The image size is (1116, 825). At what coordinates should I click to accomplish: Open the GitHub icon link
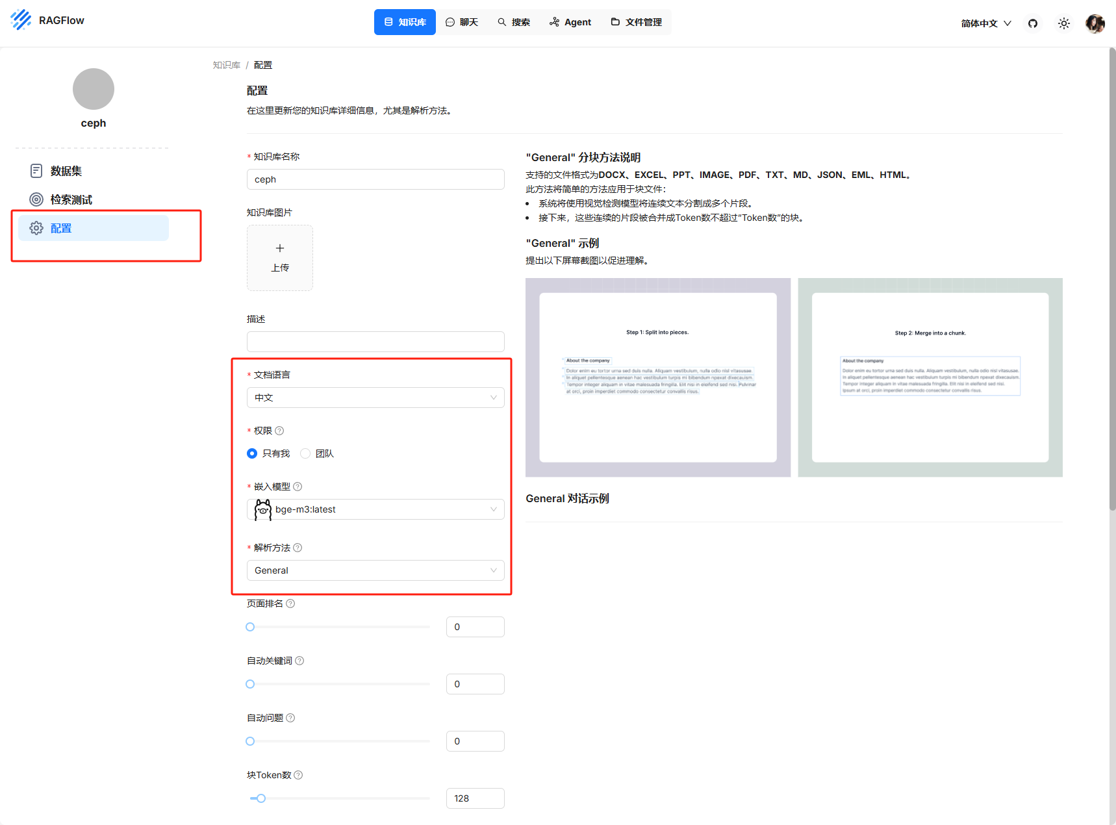(1033, 23)
